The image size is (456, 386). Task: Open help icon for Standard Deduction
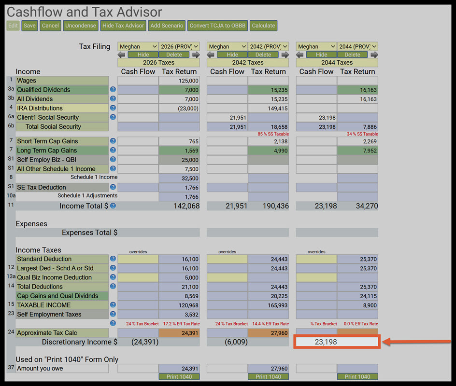click(113, 259)
